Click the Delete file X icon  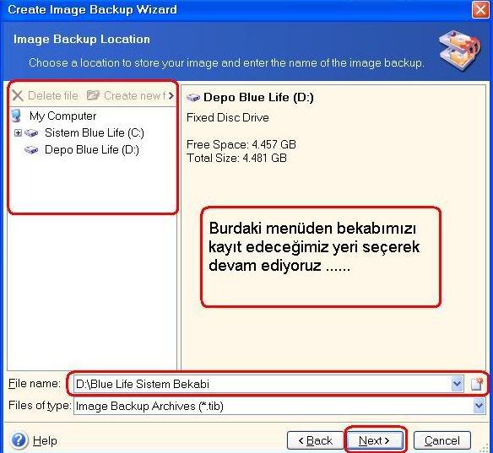[18, 95]
